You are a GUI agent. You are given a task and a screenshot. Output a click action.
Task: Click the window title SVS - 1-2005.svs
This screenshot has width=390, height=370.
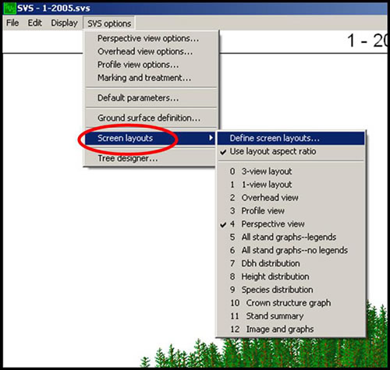point(54,9)
